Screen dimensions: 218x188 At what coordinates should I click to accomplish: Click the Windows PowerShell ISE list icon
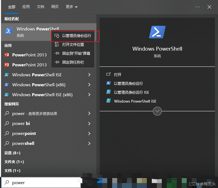coord(7,75)
